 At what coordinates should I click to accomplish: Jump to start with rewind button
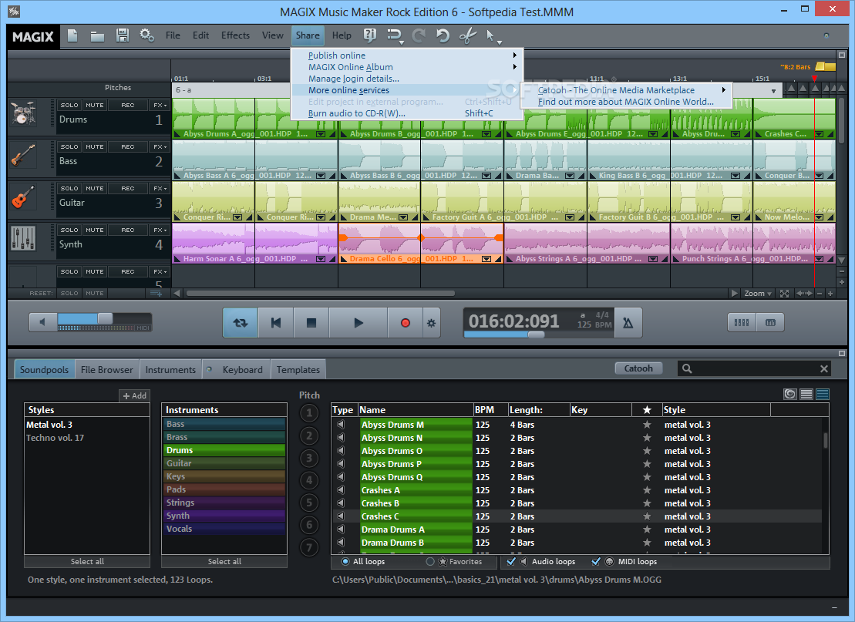pyautogui.click(x=276, y=323)
